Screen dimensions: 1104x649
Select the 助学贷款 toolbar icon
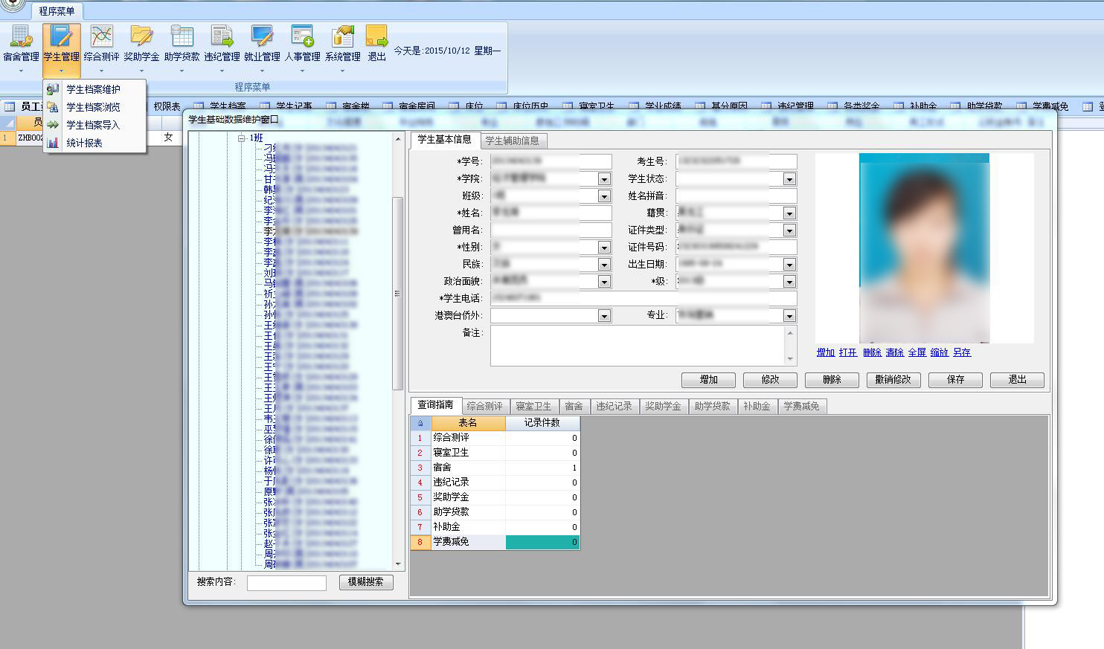[x=182, y=37]
